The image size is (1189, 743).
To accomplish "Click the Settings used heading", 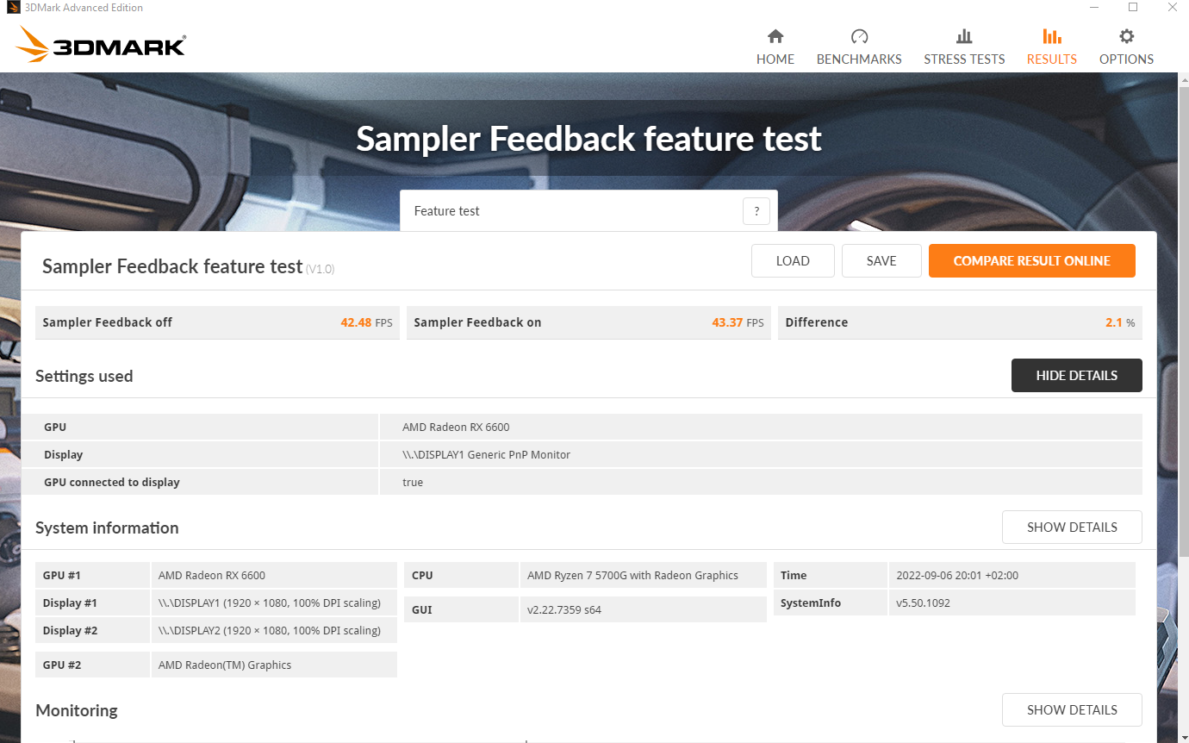I will [84, 376].
